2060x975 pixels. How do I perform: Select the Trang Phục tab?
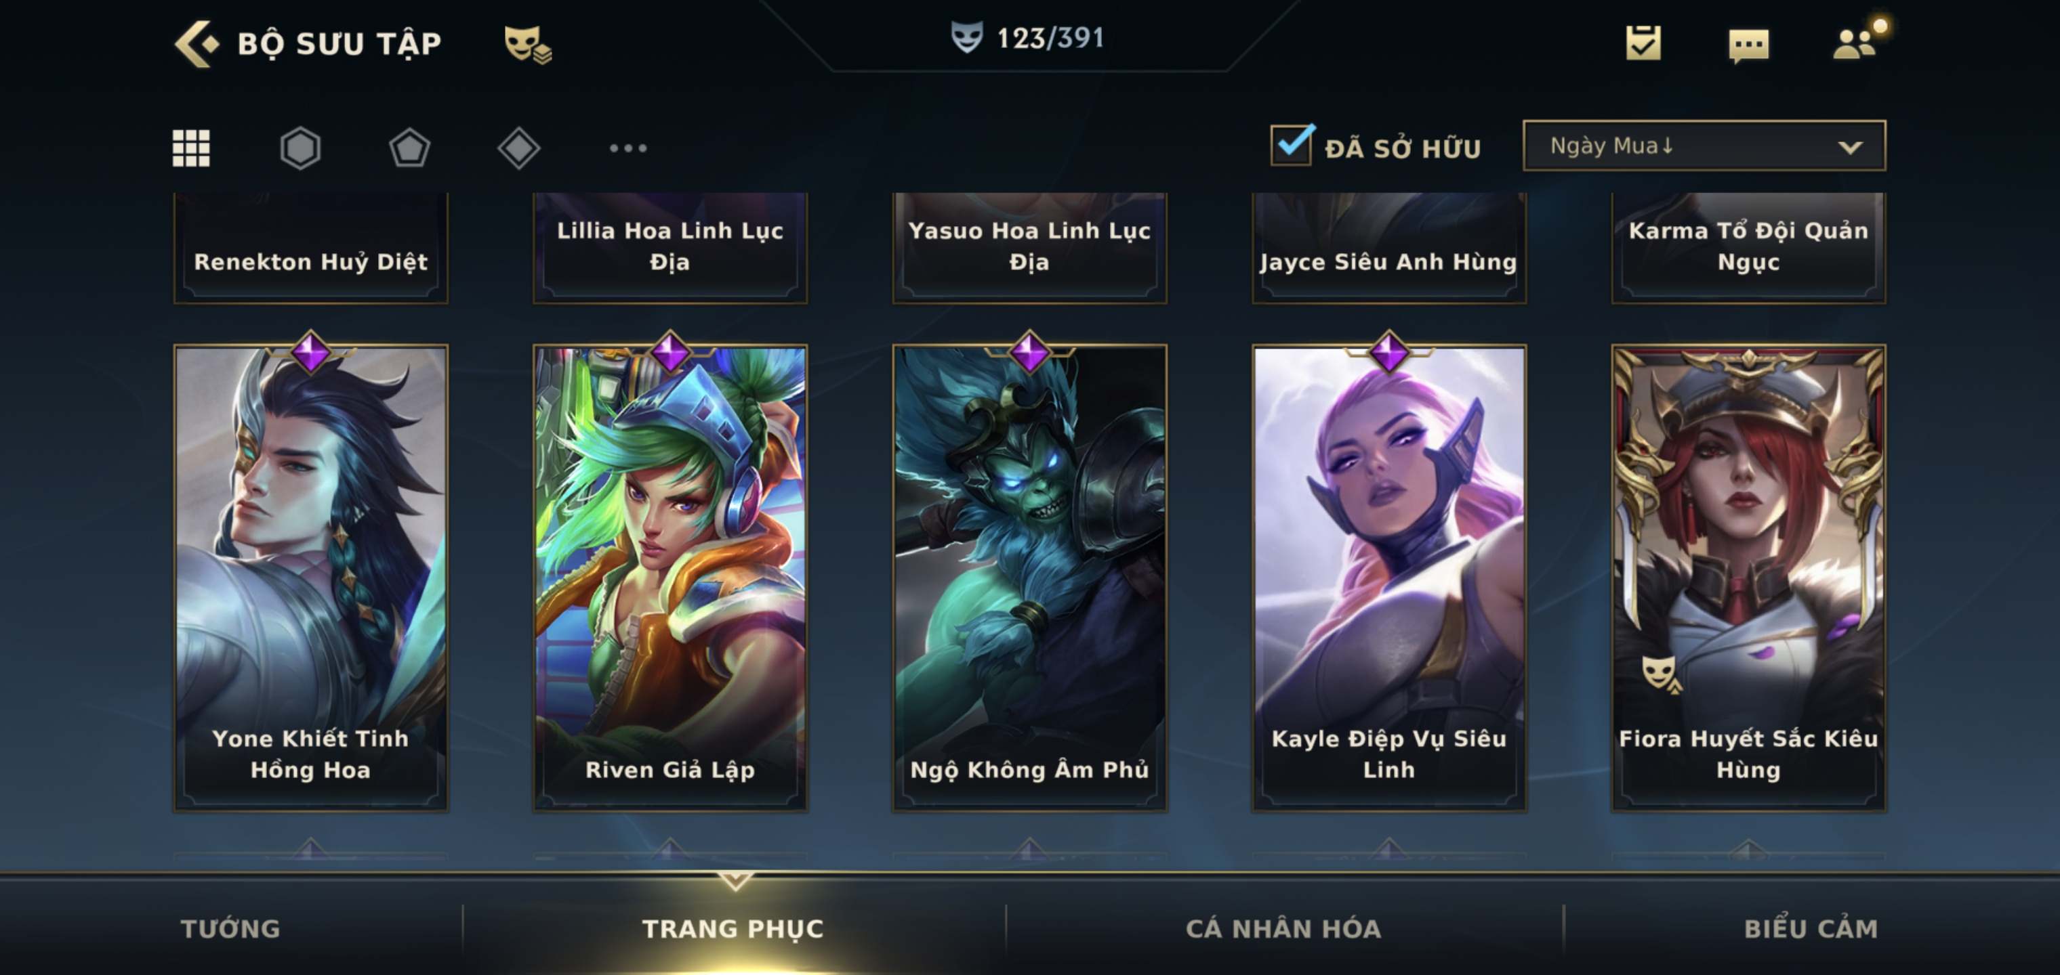coord(733,929)
